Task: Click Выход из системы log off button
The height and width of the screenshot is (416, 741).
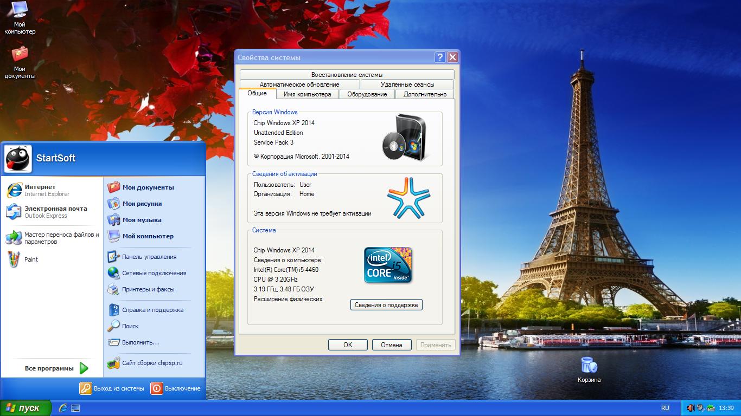Action: point(112,388)
